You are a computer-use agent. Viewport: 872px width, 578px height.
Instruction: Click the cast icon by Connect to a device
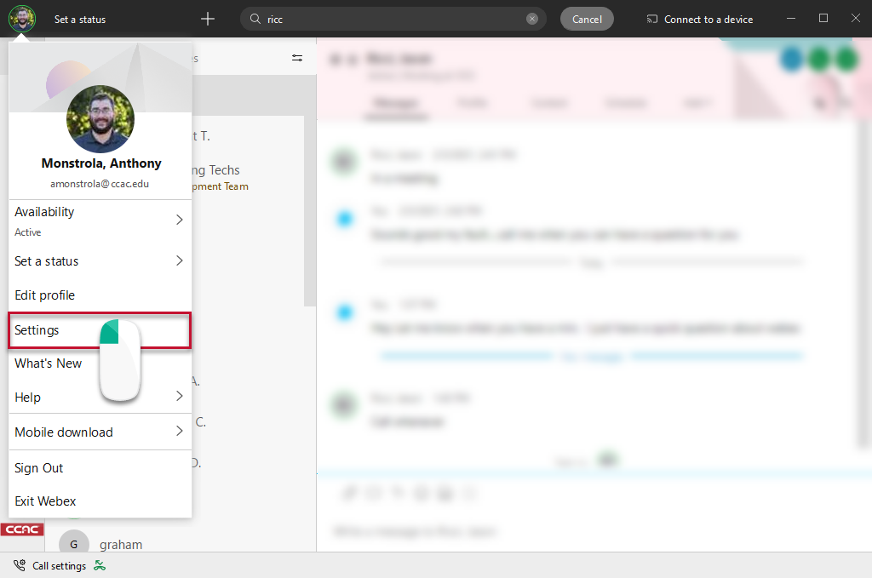click(x=651, y=20)
